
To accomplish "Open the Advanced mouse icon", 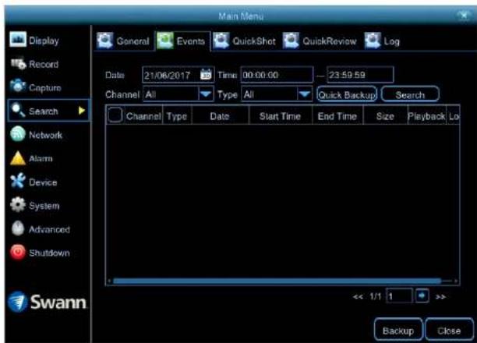I will [x=18, y=228].
